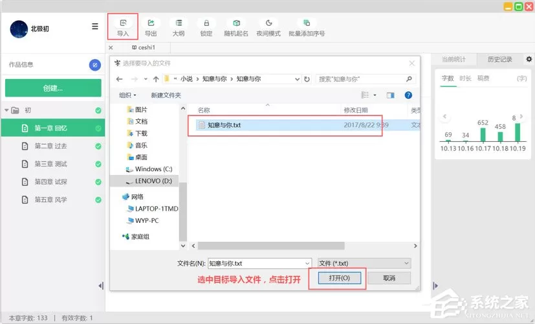Image resolution: width=535 pixels, height=324 pixels.
Task: Switch to the 历史记录 tab
Action: point(500,60)
